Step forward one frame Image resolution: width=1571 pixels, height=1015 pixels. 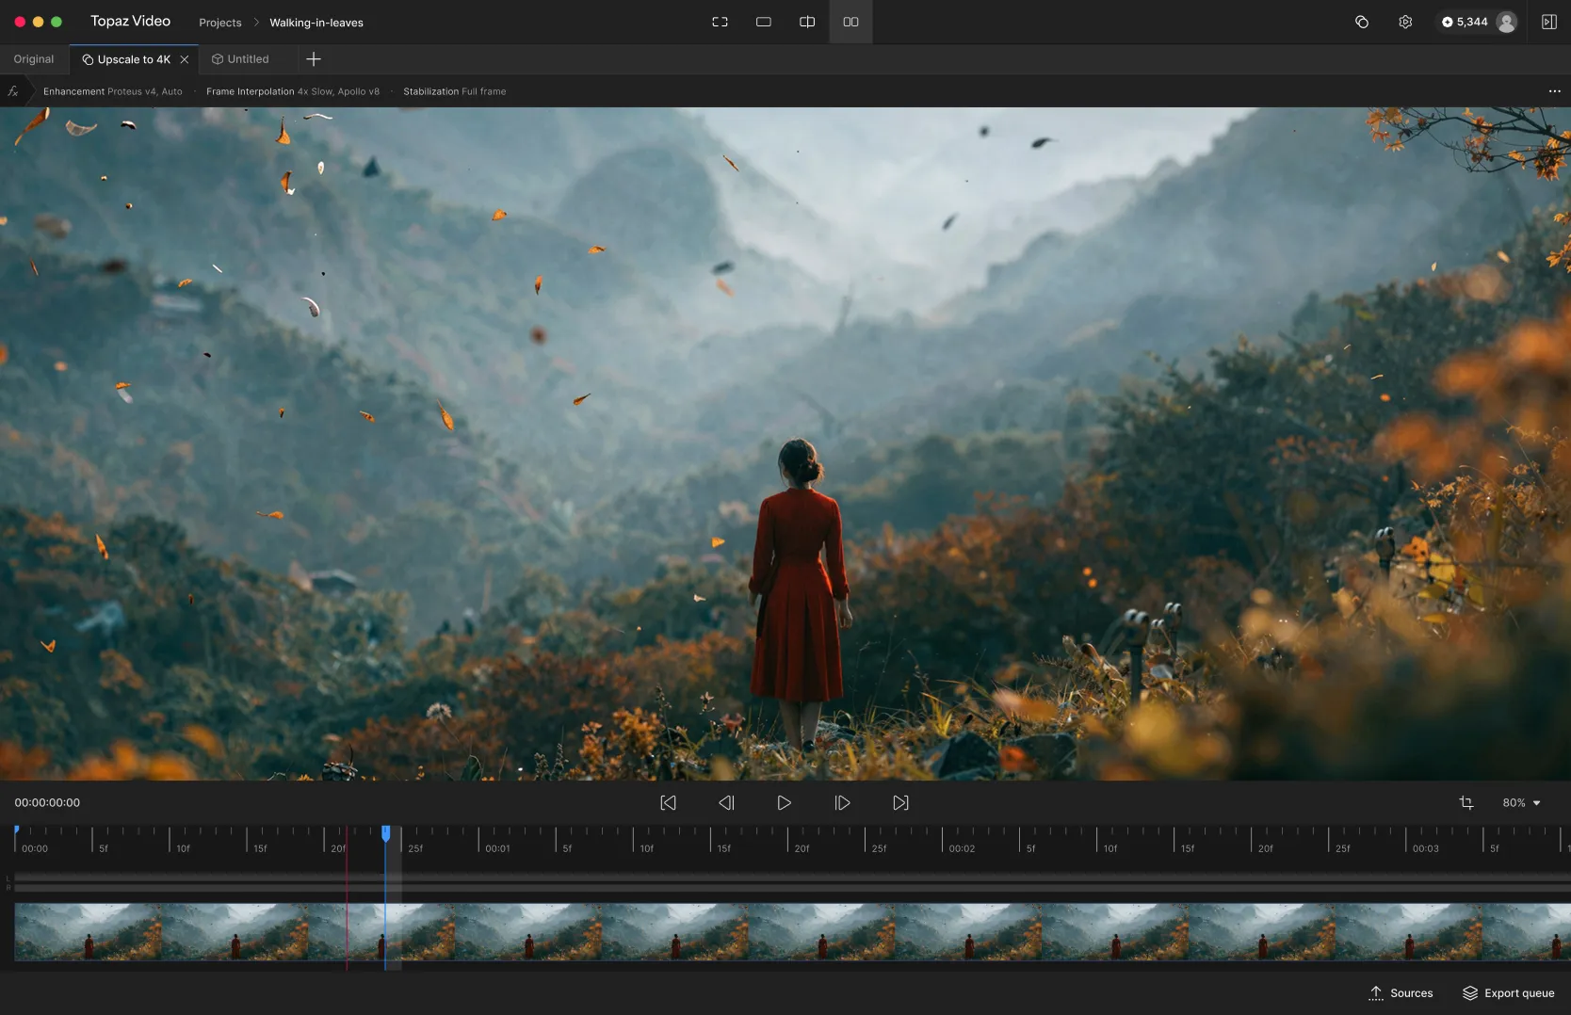point(842,803)
